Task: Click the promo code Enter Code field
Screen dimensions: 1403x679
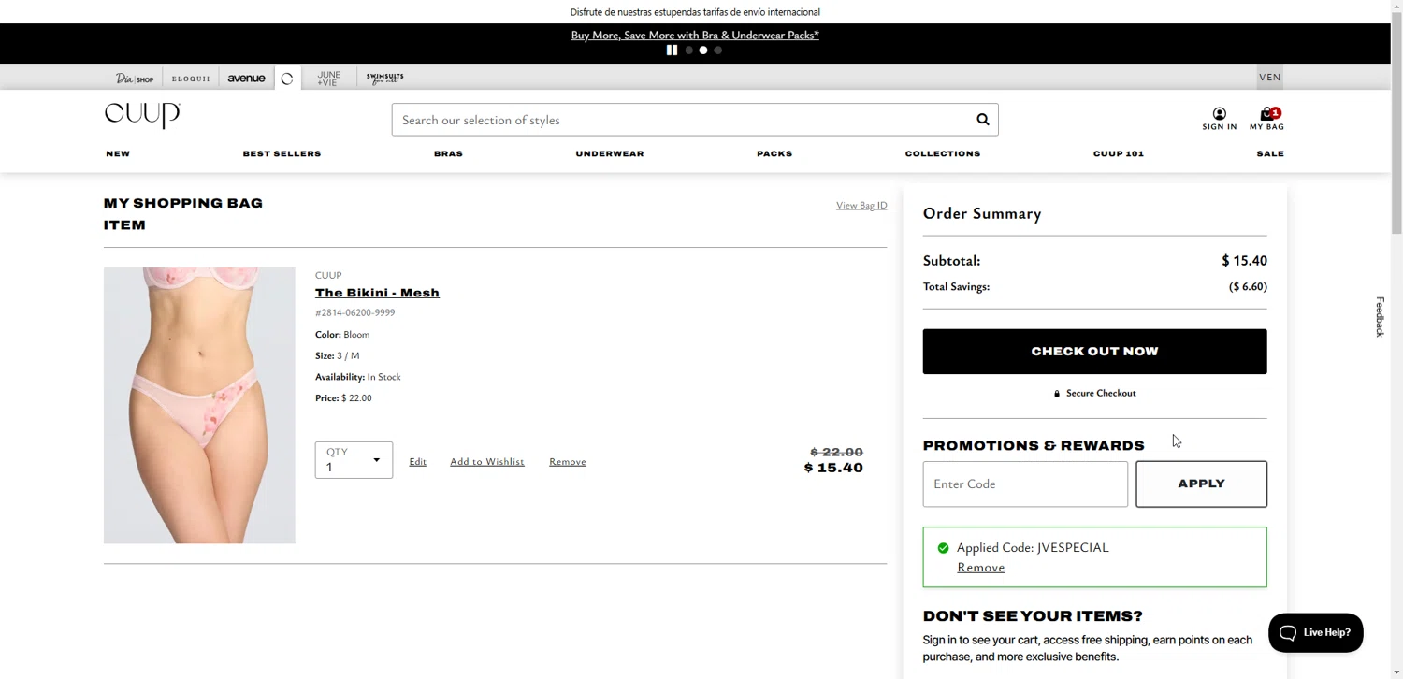Action: (x=1025, y=484)
